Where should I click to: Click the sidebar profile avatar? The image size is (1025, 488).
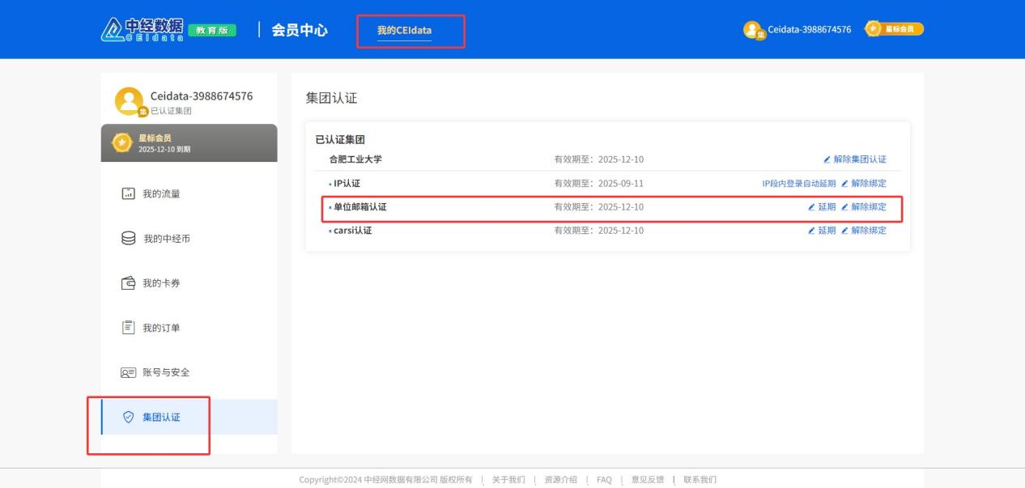tap(129, 101)
